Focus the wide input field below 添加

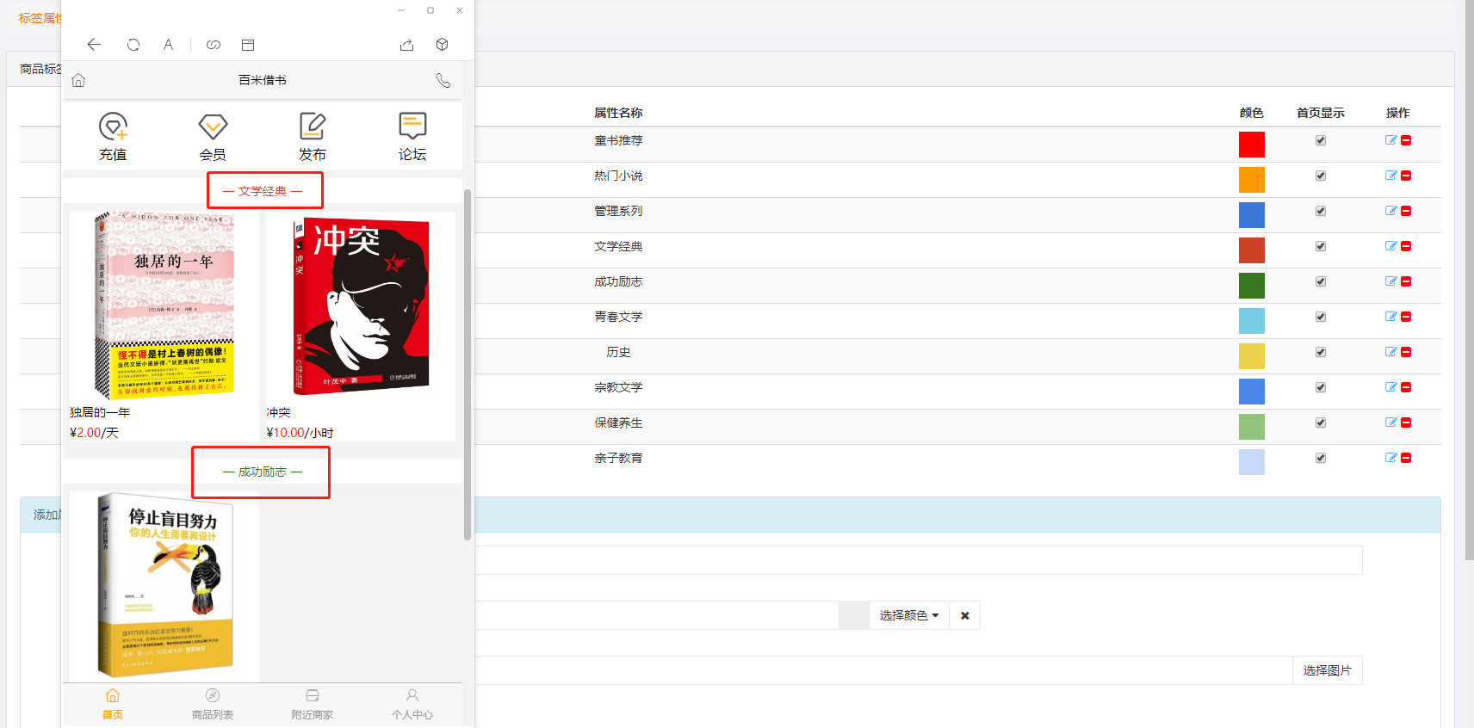coord(919,560)
